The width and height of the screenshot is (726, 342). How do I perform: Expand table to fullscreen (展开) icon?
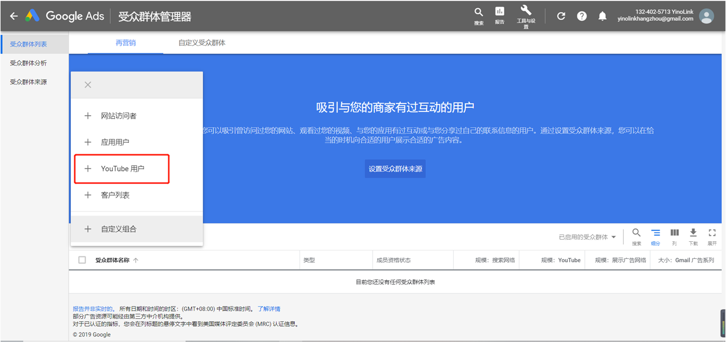coord(712,233)
